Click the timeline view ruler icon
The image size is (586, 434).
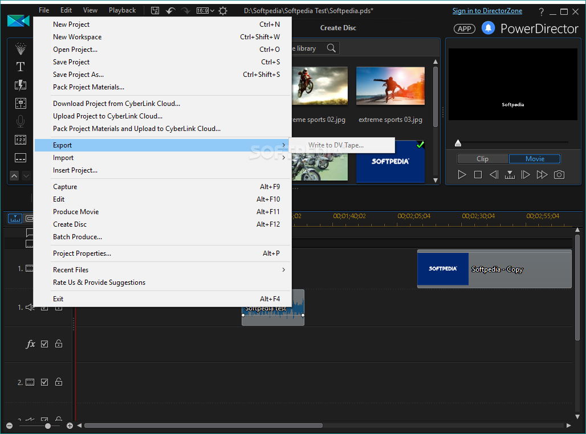pyautogui.click(x=15, y=218)
